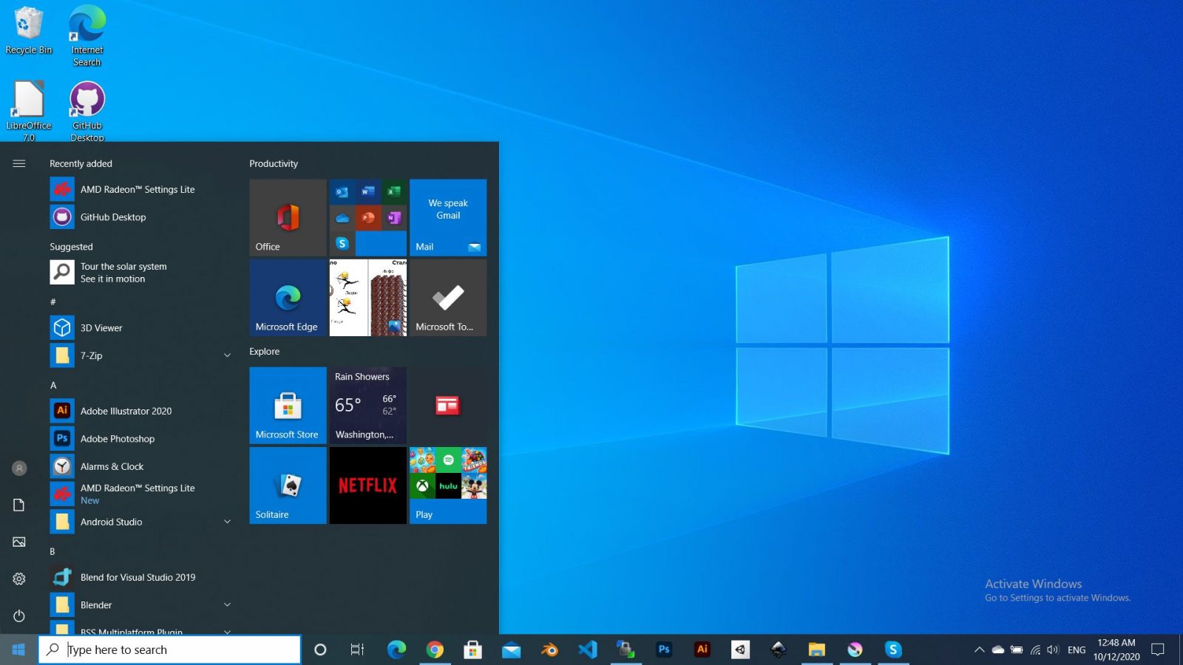Image resolution: width=1183 pixels, height=665 pixels.
Task: Launch Google Chrome from taskbar
Action: 435,649
